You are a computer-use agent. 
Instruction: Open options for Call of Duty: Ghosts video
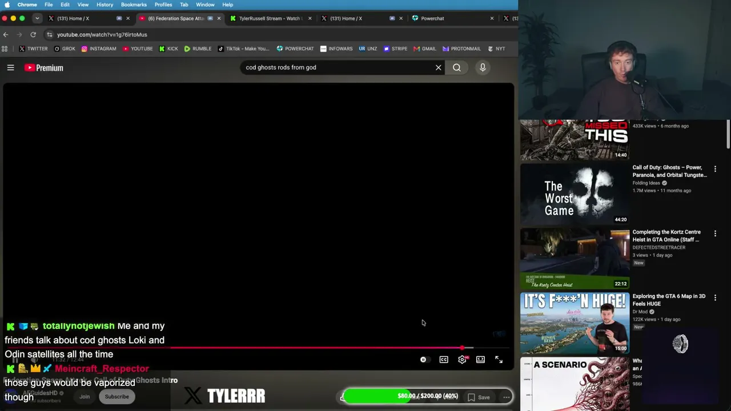point(715,169)
